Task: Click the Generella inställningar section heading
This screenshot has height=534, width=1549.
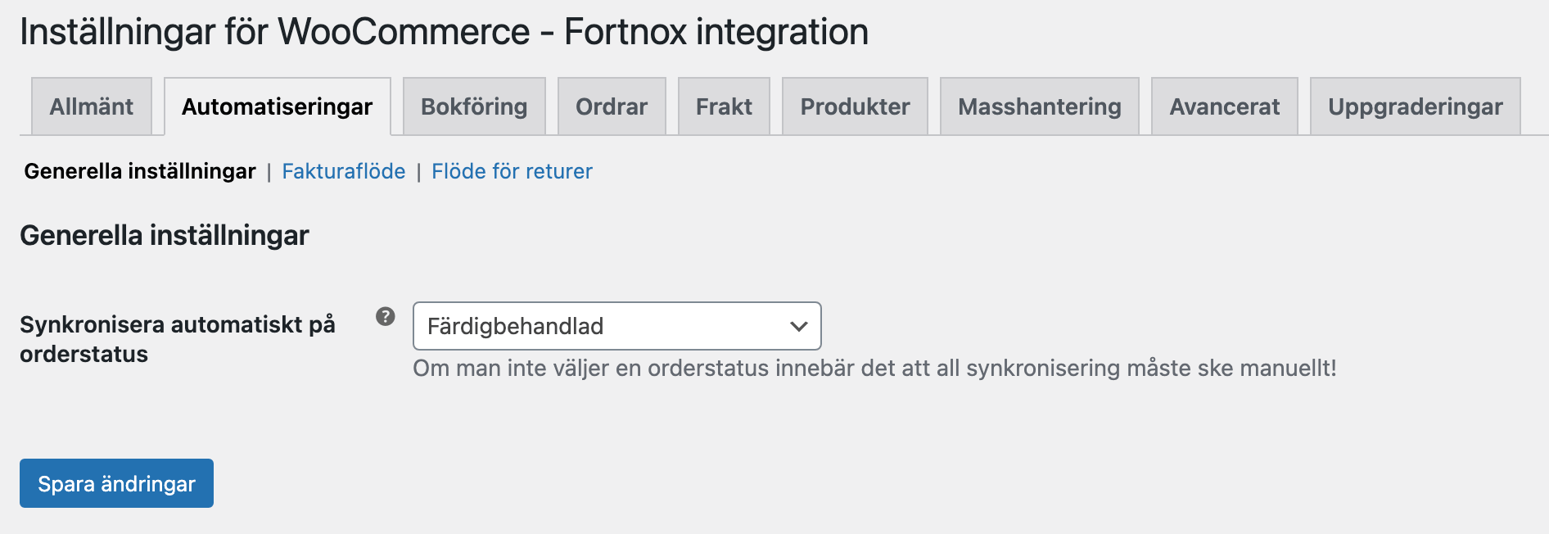Action: tap(165, 234)
